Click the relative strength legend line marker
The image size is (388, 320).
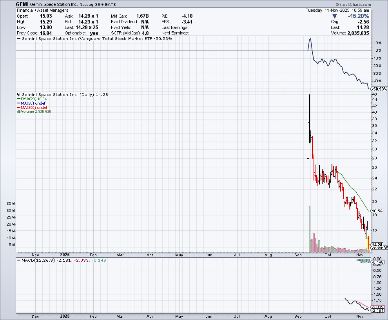19,39
